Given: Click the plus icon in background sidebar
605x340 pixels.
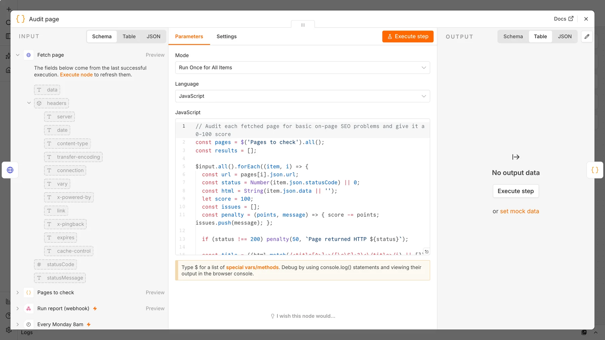Looking at the screenshot, I should (9, 9).
